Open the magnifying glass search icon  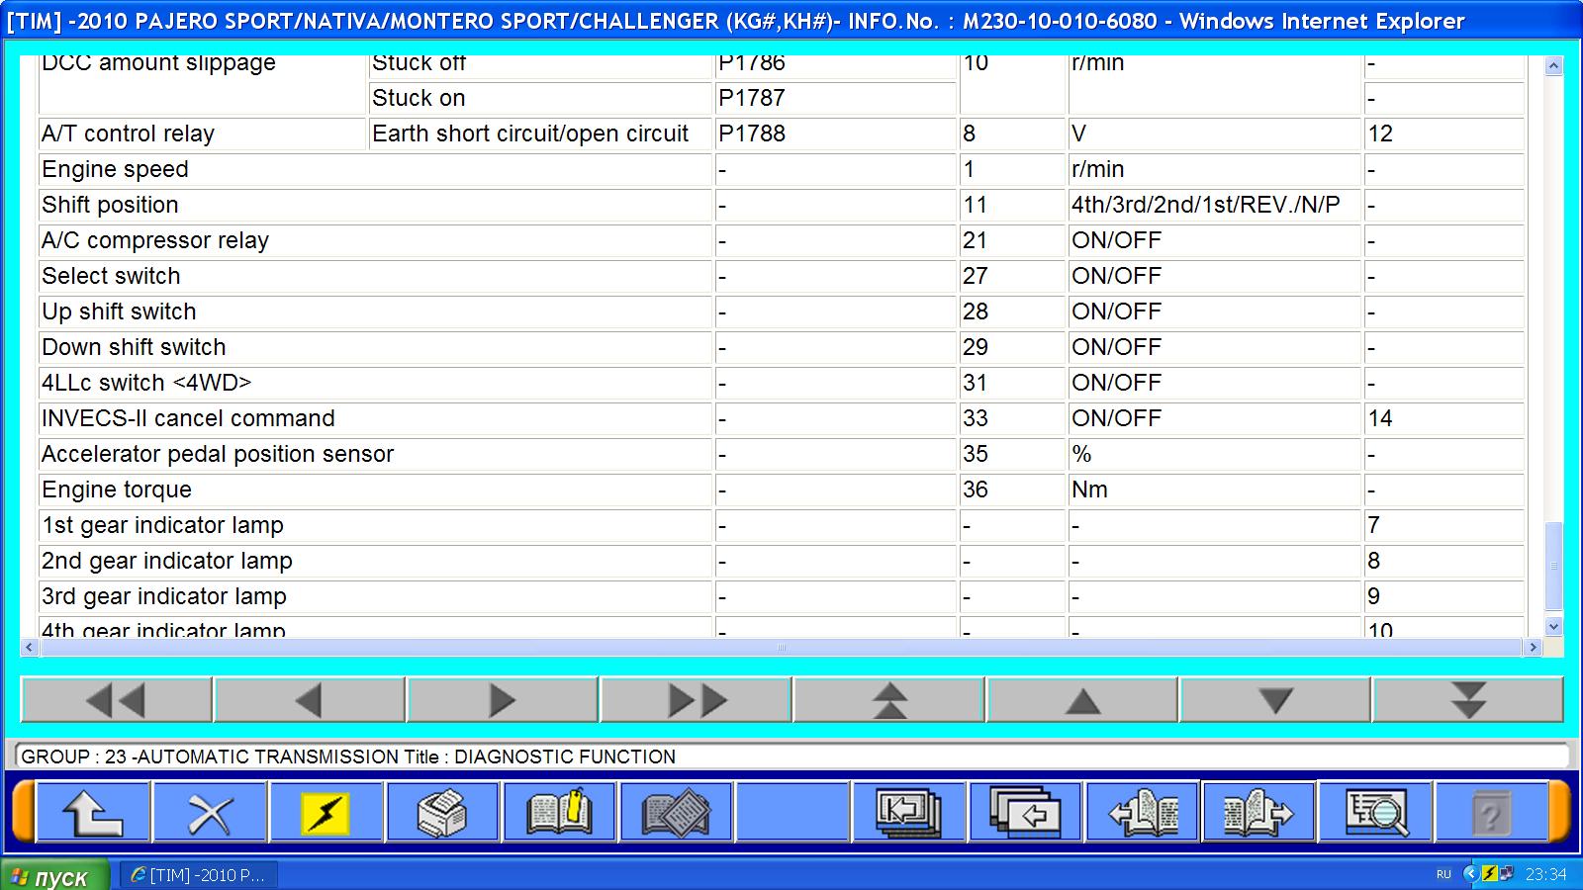pyautogui.click(x=1375, y=813)
